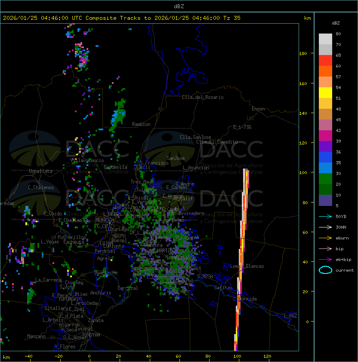This screenshot has height=362, width=358.
Task: Select the La_Carrera label
Action: point(48,280)
